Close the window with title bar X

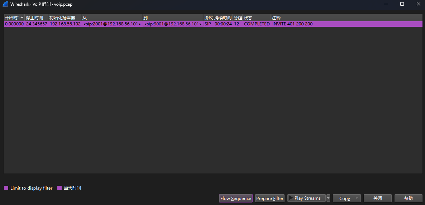coord(418,4)
